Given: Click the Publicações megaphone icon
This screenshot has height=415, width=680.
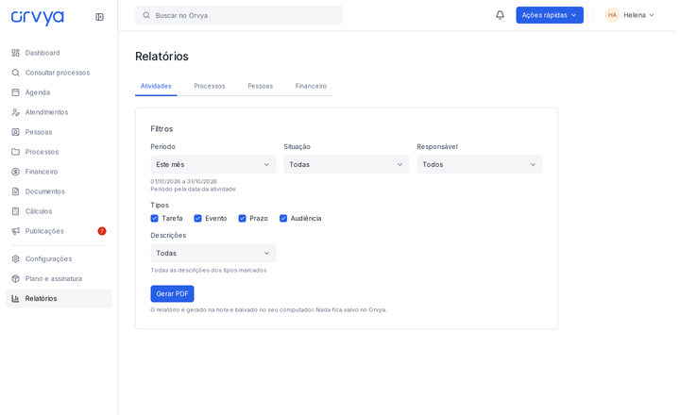Looking at the screenshot, I should click(x=16, y=231).
